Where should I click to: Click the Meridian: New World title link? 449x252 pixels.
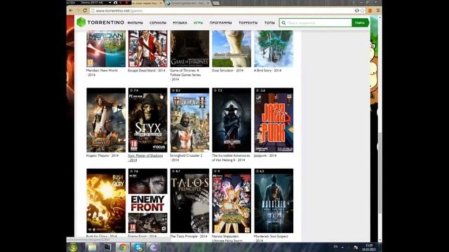tap(102, 73)
